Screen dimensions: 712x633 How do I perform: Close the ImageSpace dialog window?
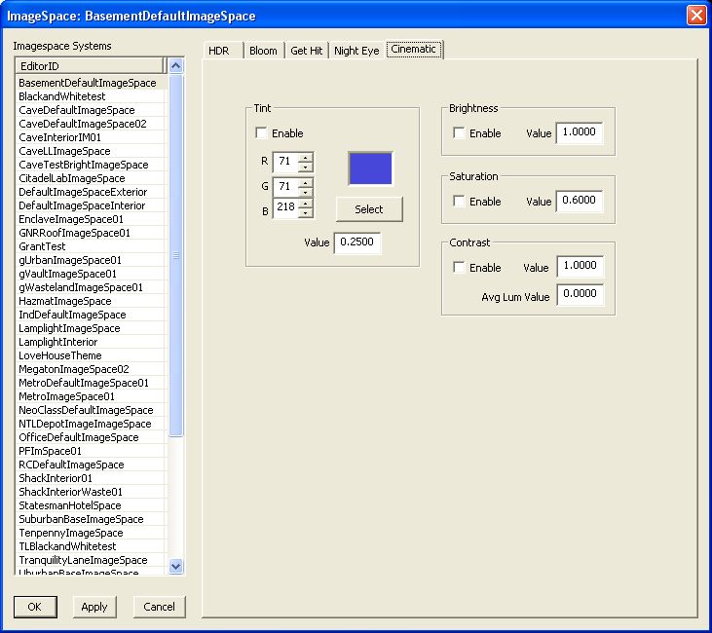pos(696,15)
